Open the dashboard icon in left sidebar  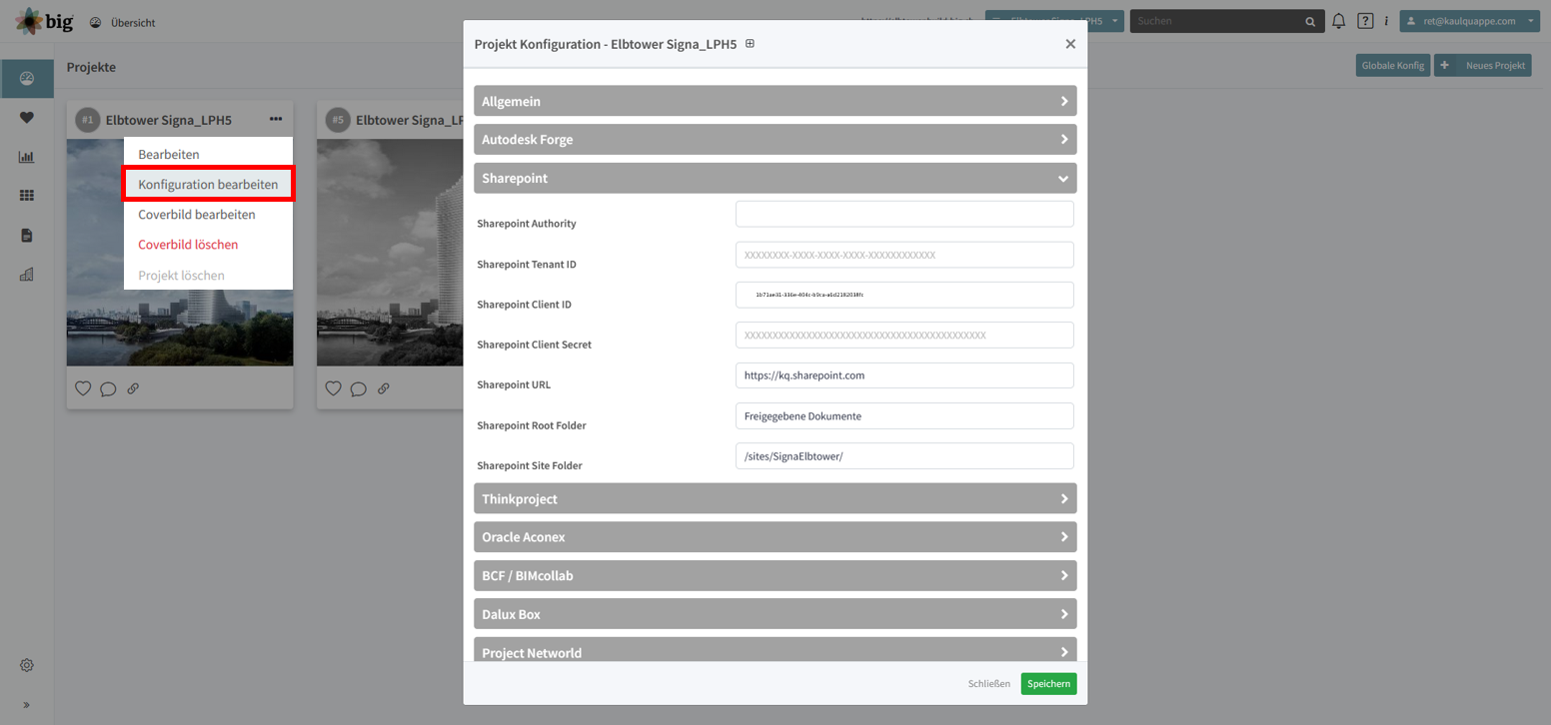[x=27, y=79]
